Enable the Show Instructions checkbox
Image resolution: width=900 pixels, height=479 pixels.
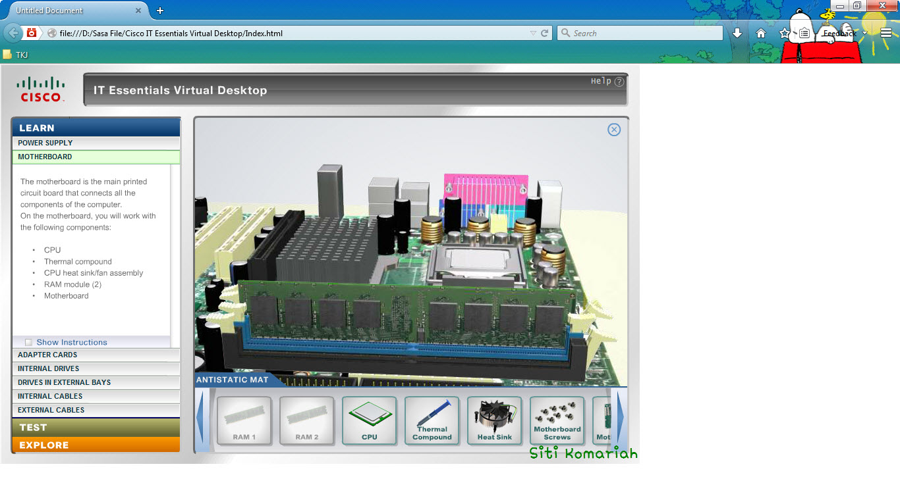(28, 342)
